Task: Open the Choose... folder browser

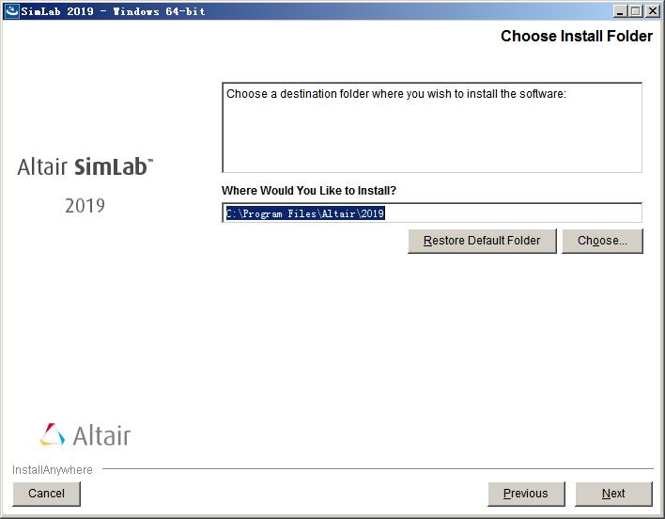Action: coord(602,241)
